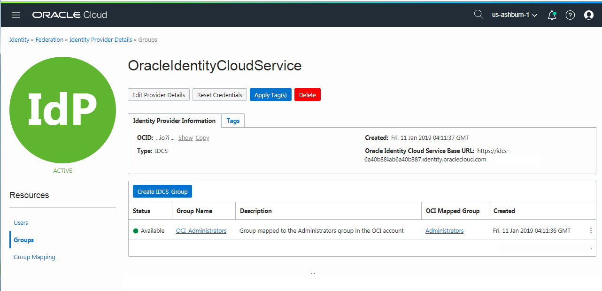Show the full OCID value
This screenshot has height=291, width=602.
pos(185,138)
